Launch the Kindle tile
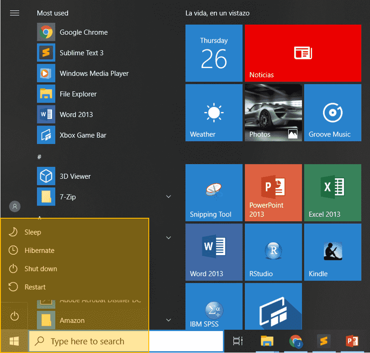Screen dimensions: 370x353 [x=332, y=253]
